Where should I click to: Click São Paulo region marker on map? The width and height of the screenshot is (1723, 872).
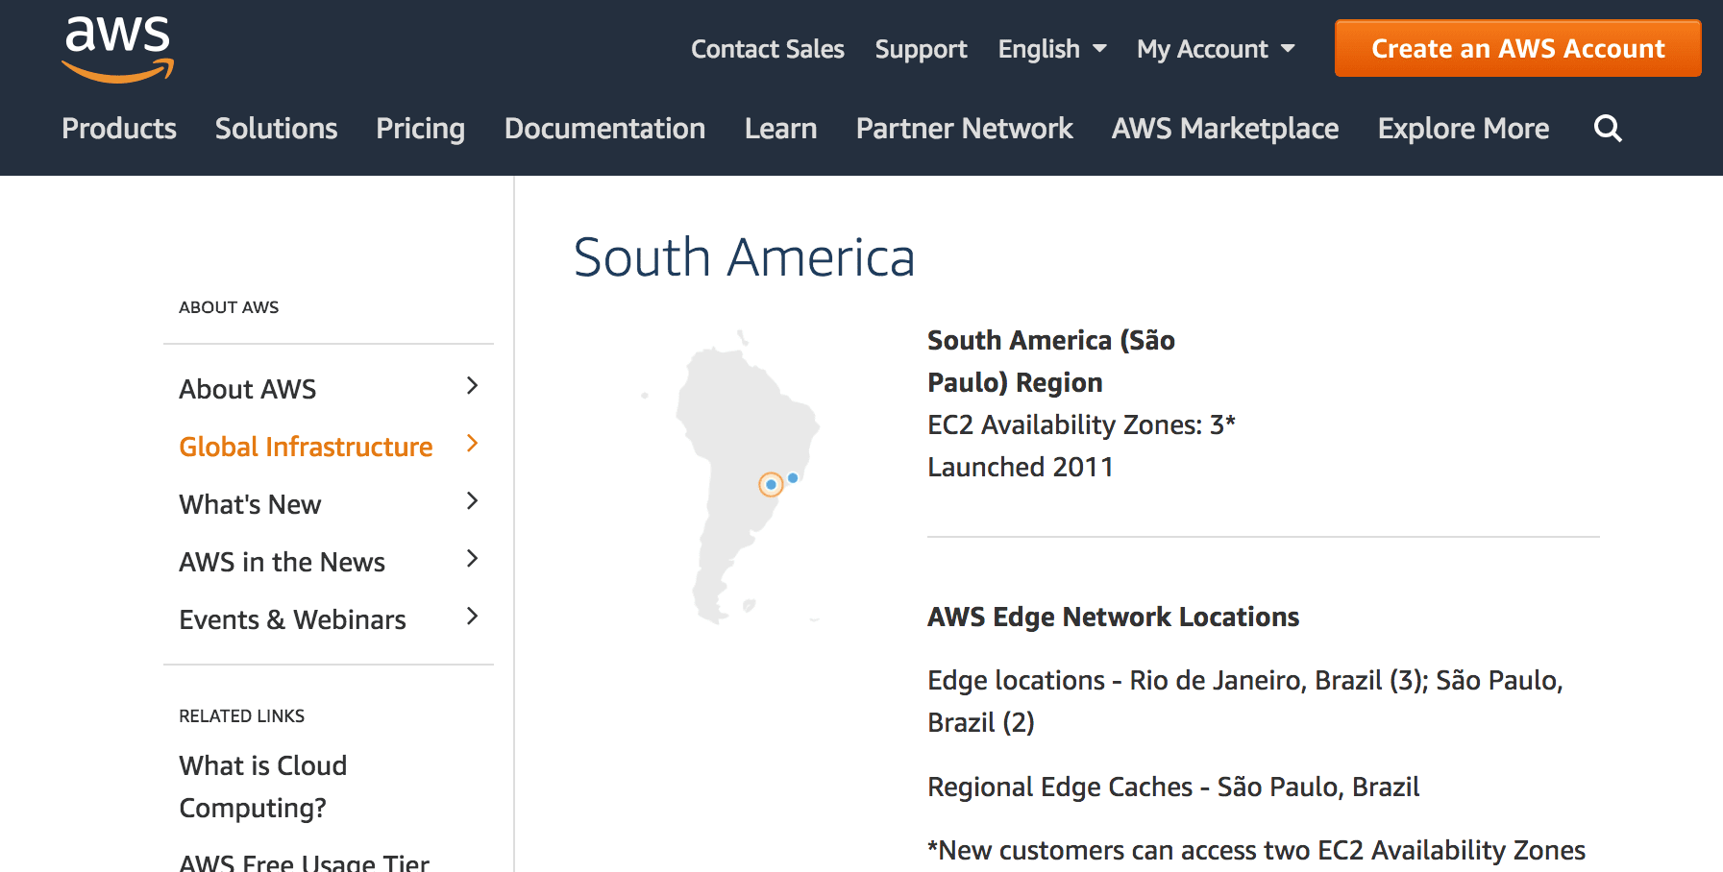coord(771,484)
